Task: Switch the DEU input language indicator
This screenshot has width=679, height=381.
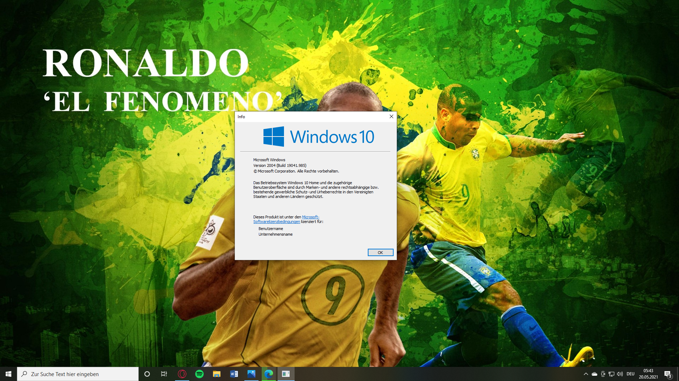Action: point(631,374)
